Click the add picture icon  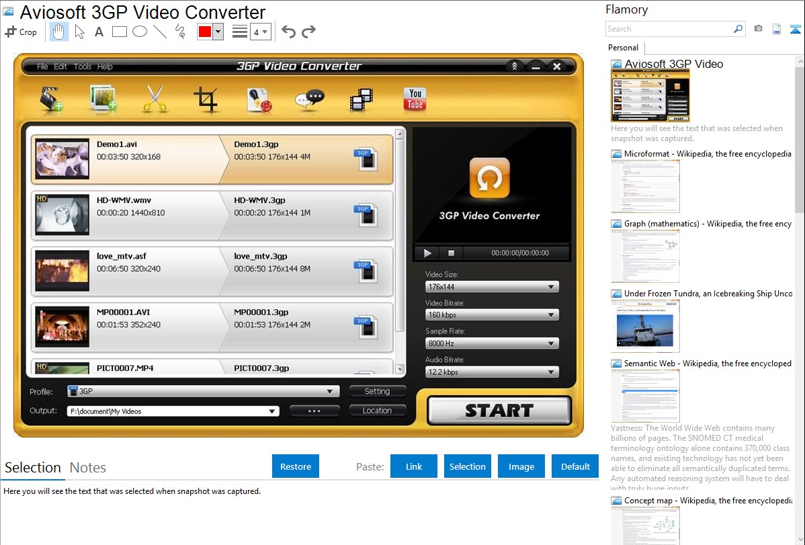tap(103, 99)
